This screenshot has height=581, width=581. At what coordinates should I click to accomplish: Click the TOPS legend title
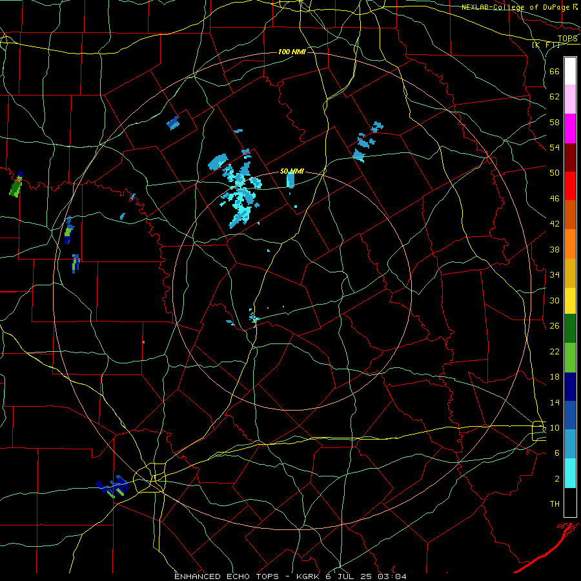click(567, 38)
